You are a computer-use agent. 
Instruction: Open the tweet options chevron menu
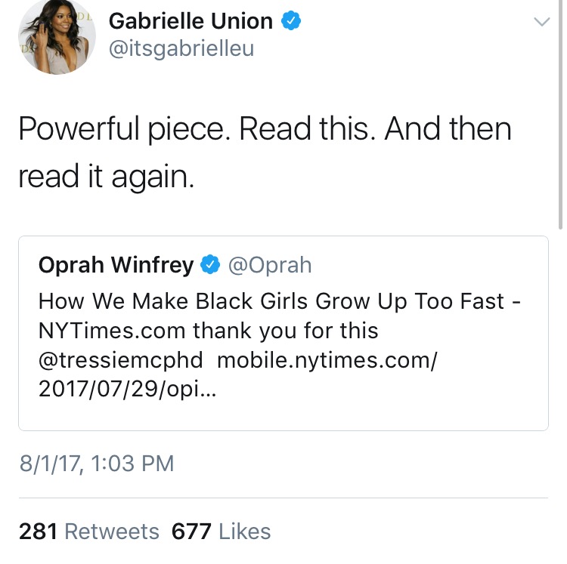pos(541,23)
